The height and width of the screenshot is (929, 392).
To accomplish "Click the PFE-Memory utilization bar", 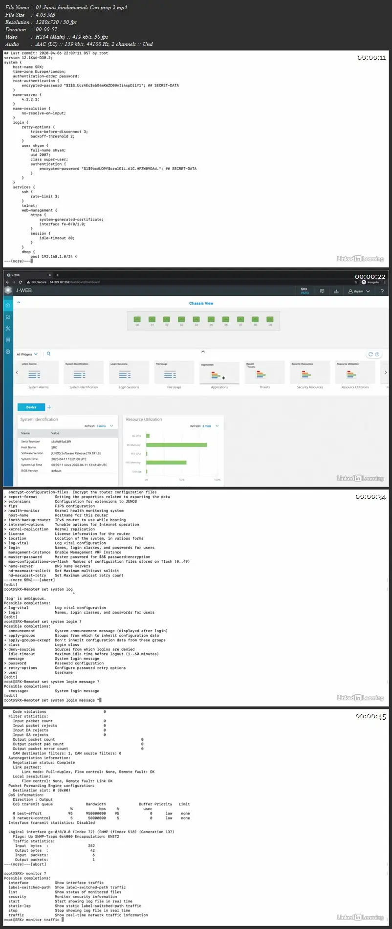I will coord(166,462).
